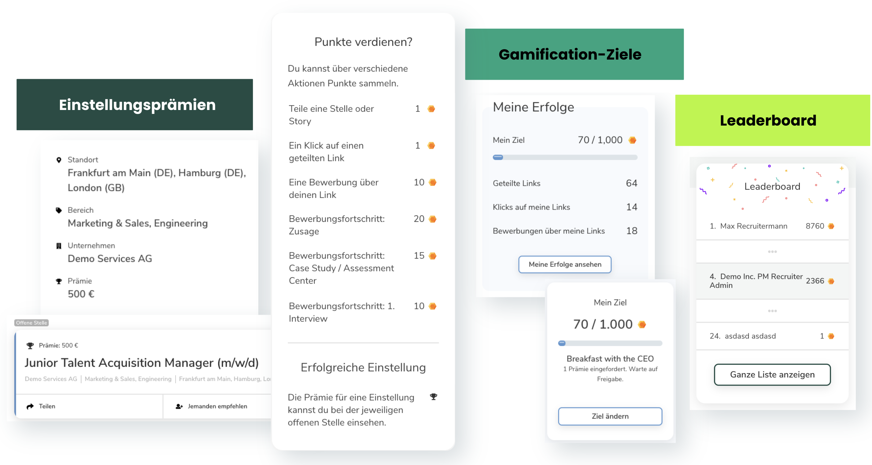The height and width of the screenshot is (465, 872).
Task: Click Jemanden empfehlen on the job card
Action: click(217, 406)
